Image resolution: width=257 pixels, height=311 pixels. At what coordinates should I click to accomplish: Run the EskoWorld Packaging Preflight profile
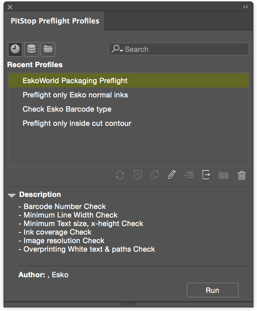coord(212,290)
